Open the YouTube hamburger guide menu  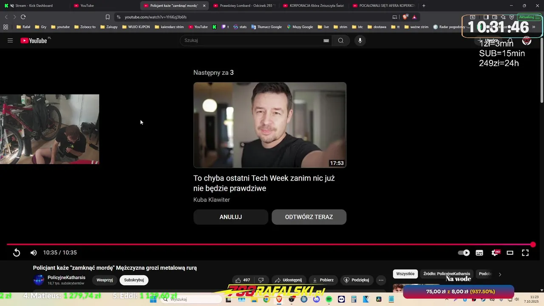point(10,40)
